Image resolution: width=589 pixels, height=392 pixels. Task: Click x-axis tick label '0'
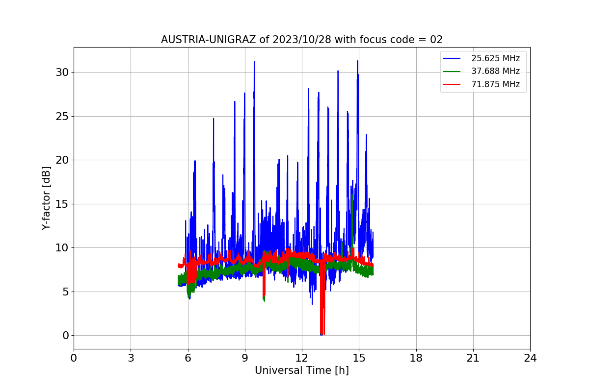tap(74, 358)
